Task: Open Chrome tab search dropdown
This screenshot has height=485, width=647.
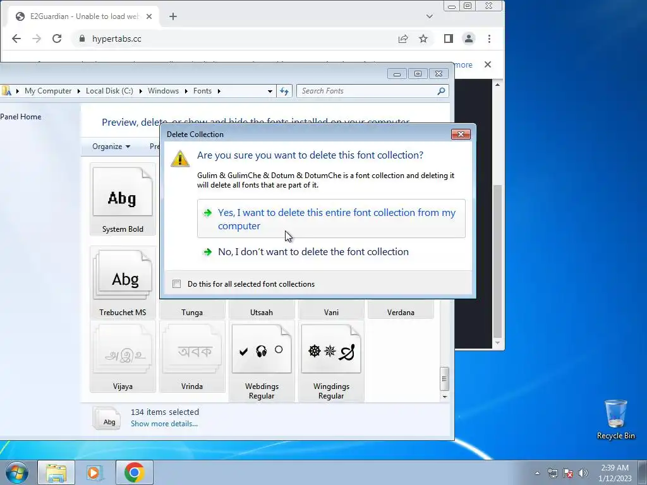Action: coord(430,16)
